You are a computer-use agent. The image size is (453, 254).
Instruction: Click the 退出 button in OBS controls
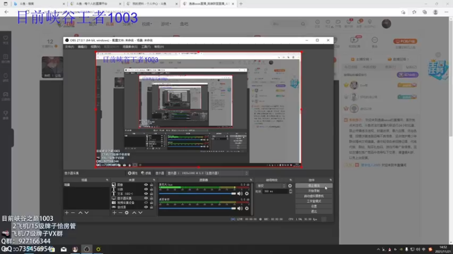pos(314,212)
